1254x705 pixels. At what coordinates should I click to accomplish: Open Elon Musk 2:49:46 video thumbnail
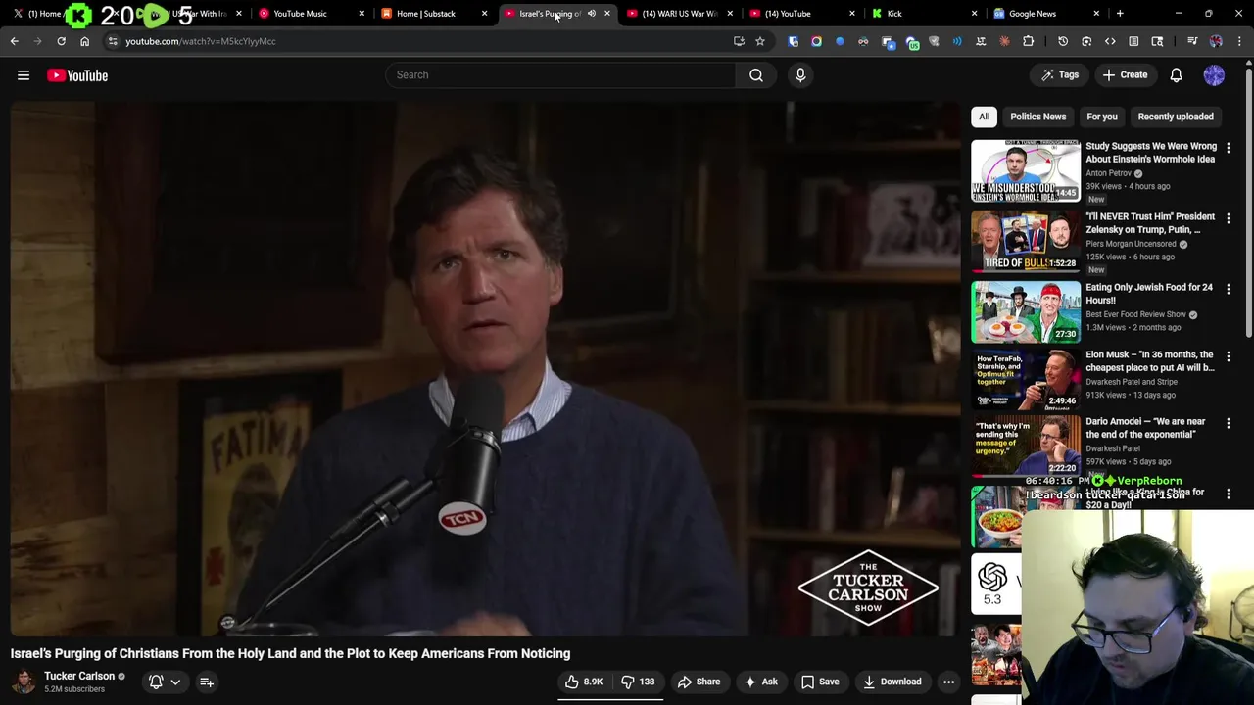(x=1026, y=378)
